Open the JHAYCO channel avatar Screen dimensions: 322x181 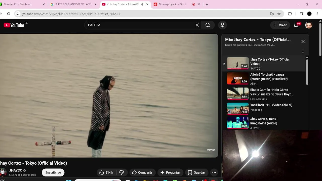pyautogui.click(x=3, y=172)
